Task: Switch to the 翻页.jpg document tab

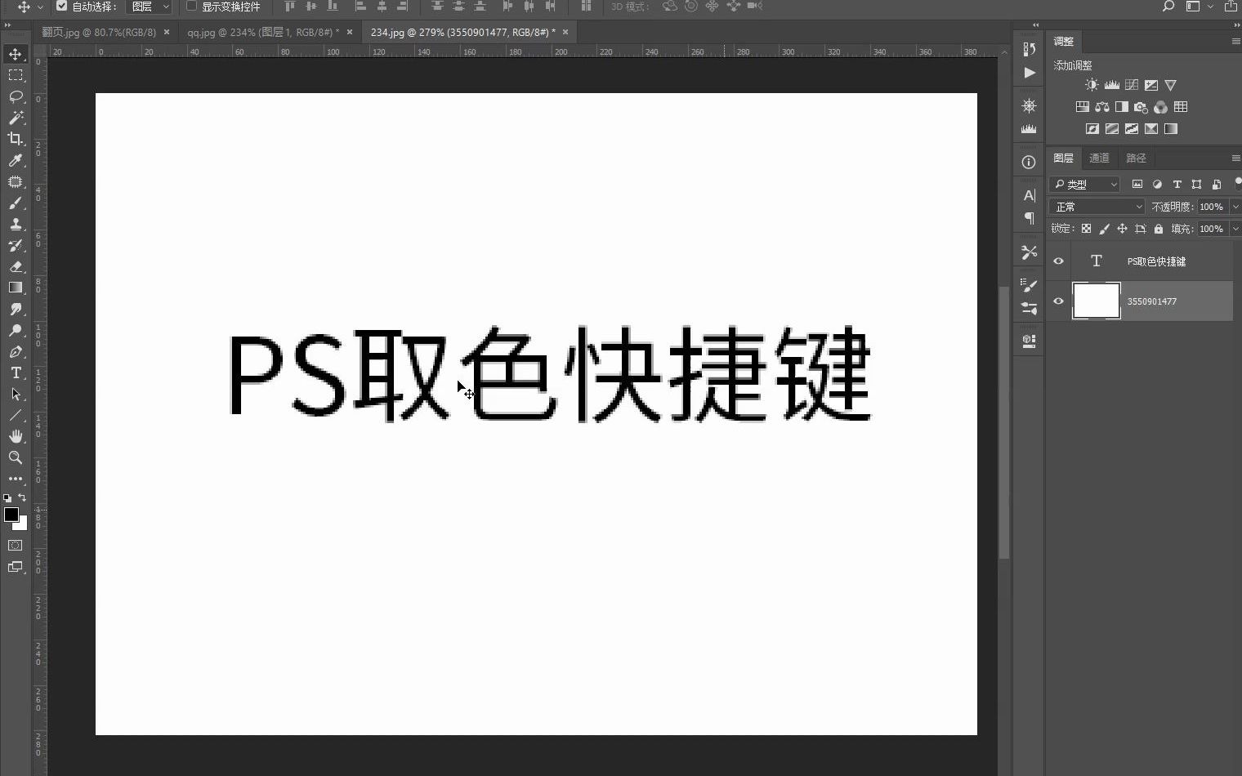Action: tap(97, 32)
